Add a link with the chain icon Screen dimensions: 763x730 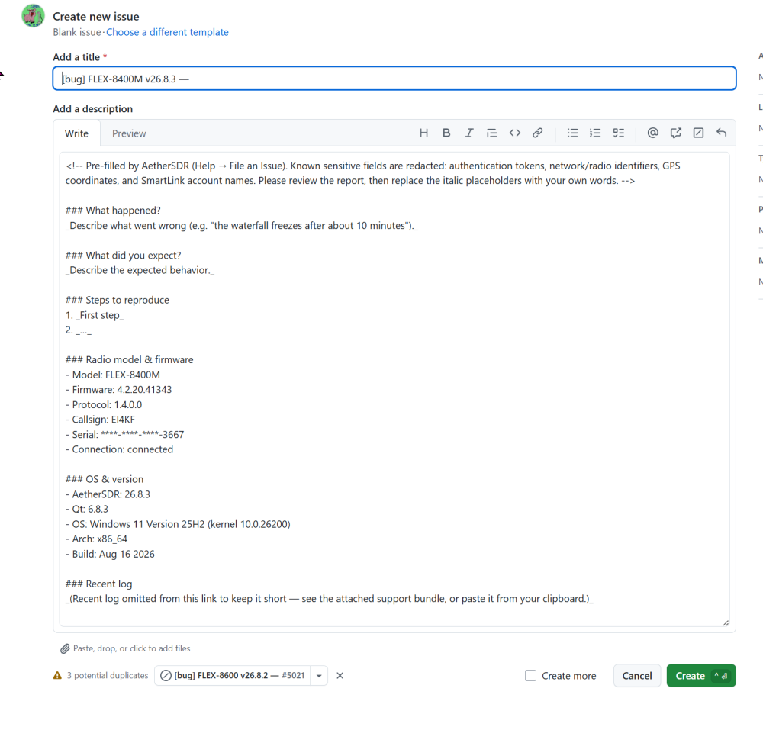click(538, 133)
